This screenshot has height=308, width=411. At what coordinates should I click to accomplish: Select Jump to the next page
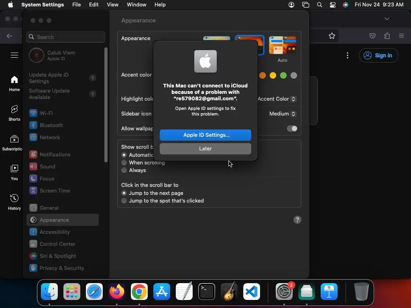tap(124, 193)
